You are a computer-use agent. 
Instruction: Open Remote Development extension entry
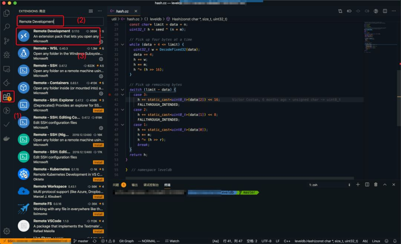(x=60, y=36)
